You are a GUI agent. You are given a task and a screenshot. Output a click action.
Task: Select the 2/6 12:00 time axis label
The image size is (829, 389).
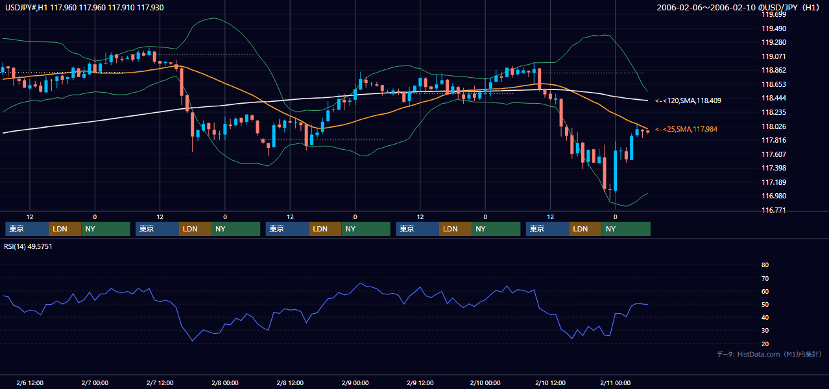[x=30, y=383]
